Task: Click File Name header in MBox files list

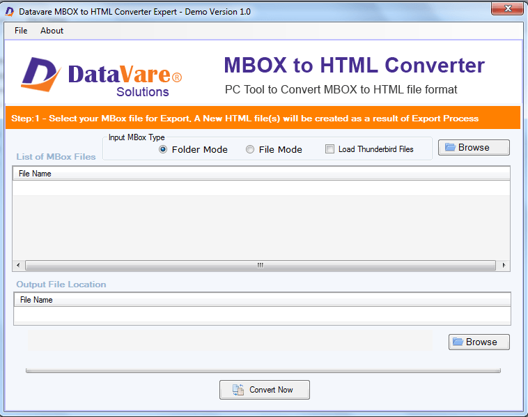Action: [261, 173]
